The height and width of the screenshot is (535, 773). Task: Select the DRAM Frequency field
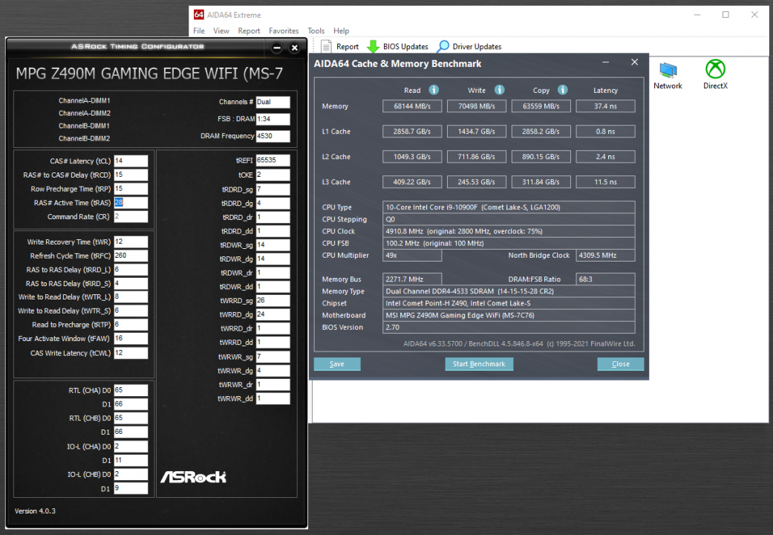[x=273, y=136]
